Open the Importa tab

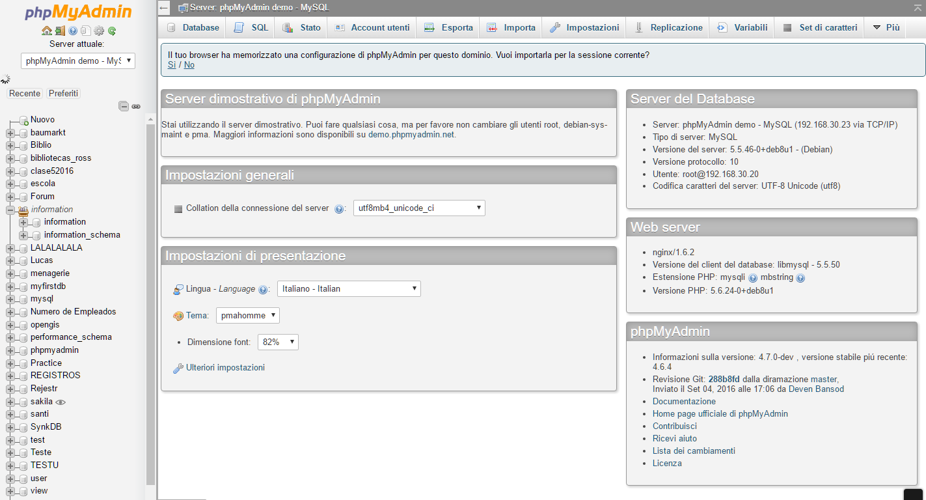511,27
